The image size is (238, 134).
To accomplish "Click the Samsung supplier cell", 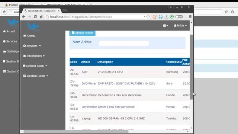I will (172, 72).
